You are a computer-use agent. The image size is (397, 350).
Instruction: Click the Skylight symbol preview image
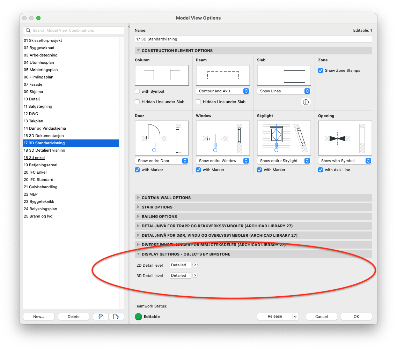tap(284, 138)
